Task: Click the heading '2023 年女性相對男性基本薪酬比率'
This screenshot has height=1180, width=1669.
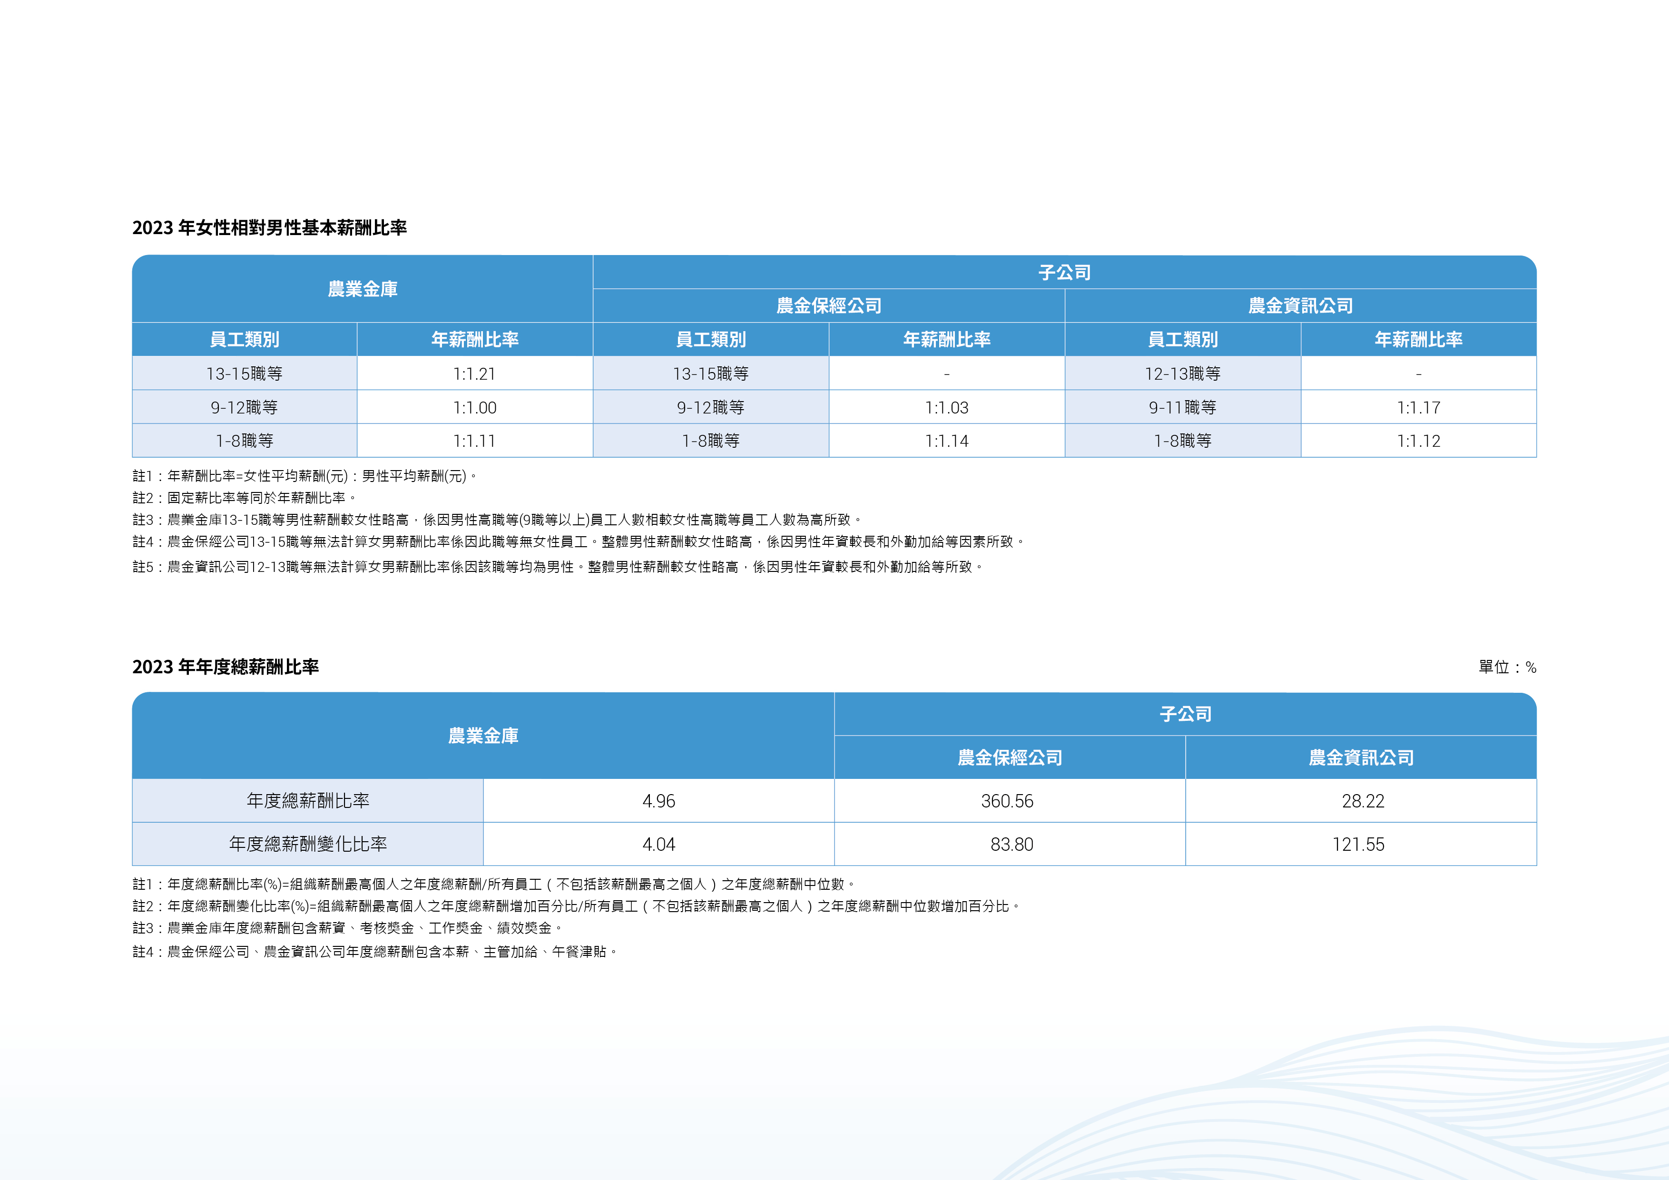Action: click(x=269, y=227)
